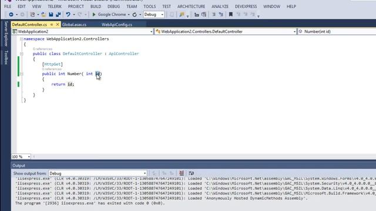Screen dimensions: 376x211
Task: Click the Open File folder icon
Action: pyautogui.click(x=43, y=15)
